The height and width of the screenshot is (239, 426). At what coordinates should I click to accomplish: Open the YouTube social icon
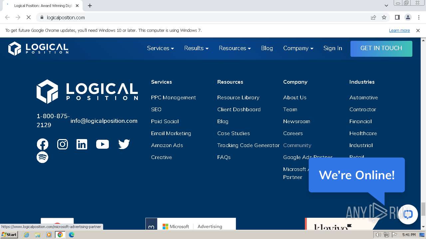[x=103, y=144]
